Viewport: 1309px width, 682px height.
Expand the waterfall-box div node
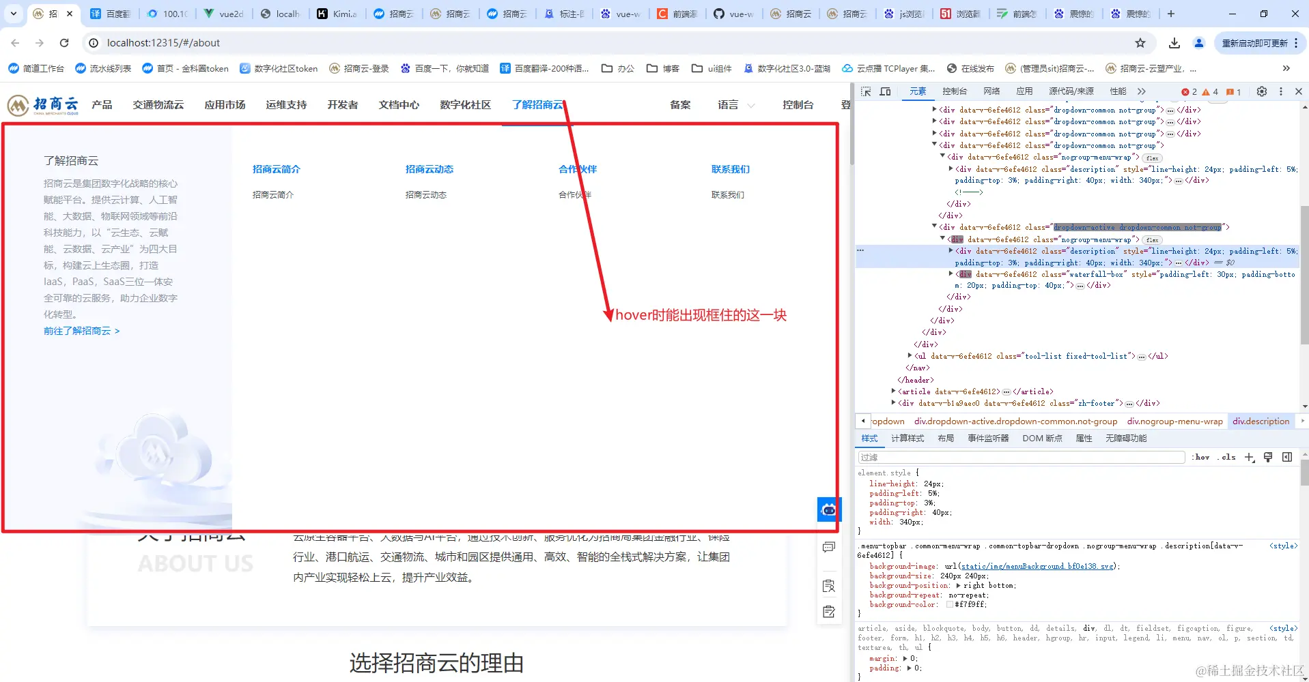(951, 274)
